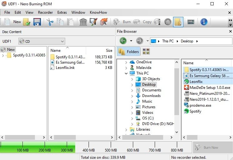Screen dimensions: 233x160
Task: Select DVD Drive (D:) in folder tree
Action: [x=155, y=124]
